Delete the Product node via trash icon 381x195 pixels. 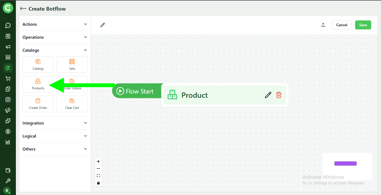point(279,95)
